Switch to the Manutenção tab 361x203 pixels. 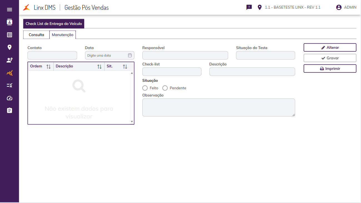[x=63, y=35]
